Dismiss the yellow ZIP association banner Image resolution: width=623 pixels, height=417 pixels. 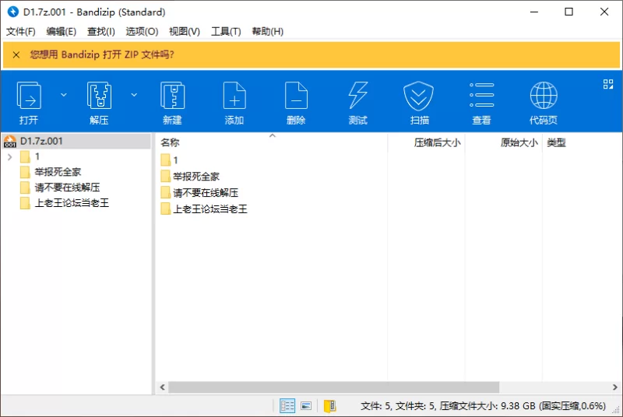[x=16, y=54]
